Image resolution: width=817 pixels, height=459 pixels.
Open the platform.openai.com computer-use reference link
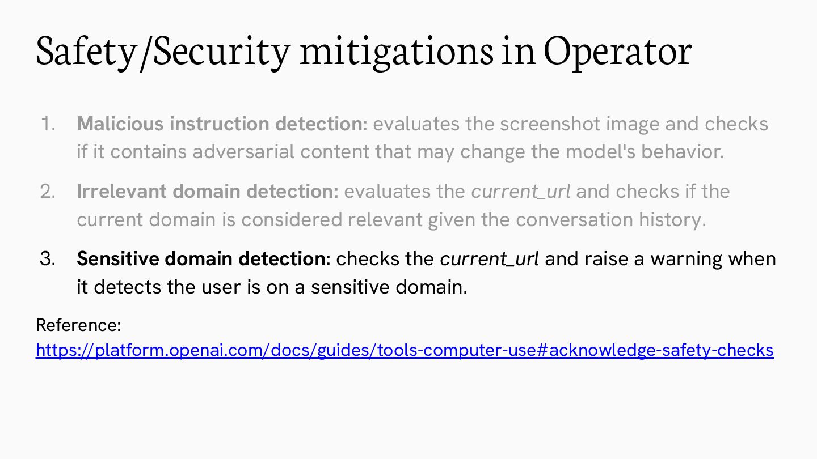(405, 350)
